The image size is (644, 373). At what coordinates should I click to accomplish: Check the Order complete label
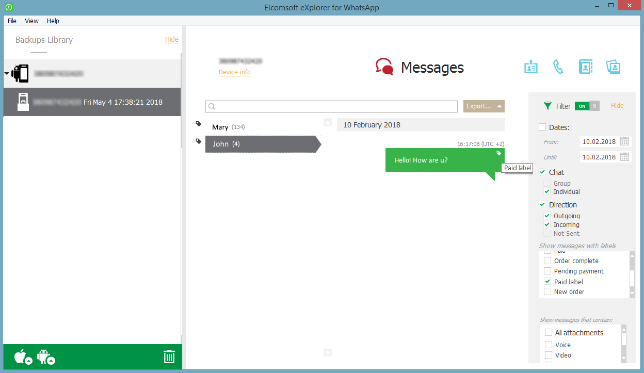point(548,261)
